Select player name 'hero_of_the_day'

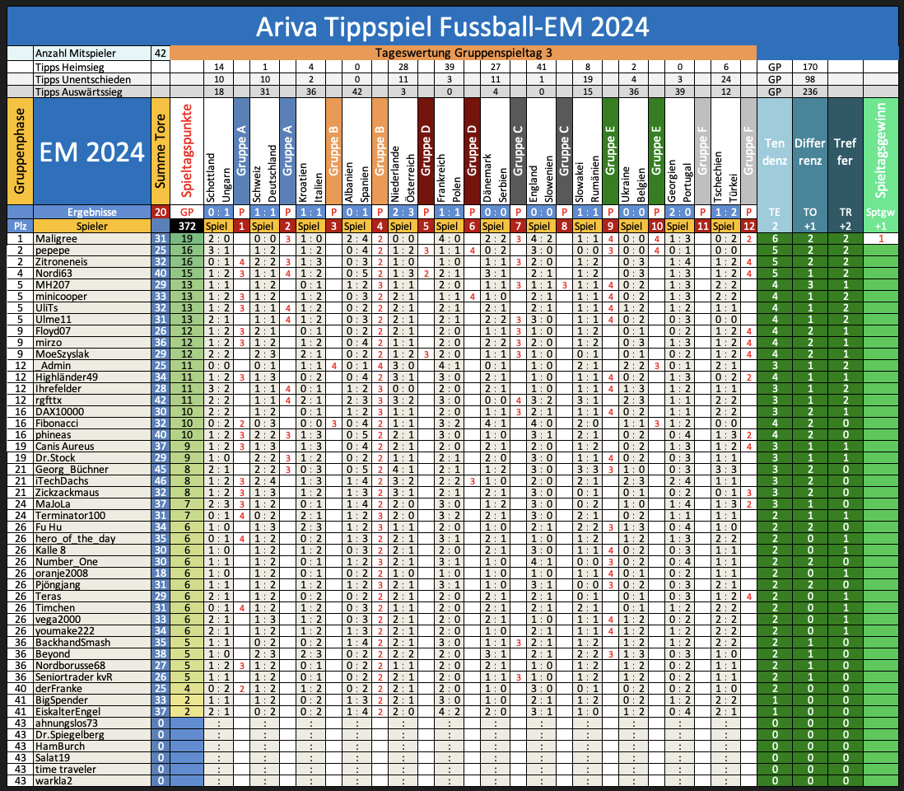[x=76, y=538]
